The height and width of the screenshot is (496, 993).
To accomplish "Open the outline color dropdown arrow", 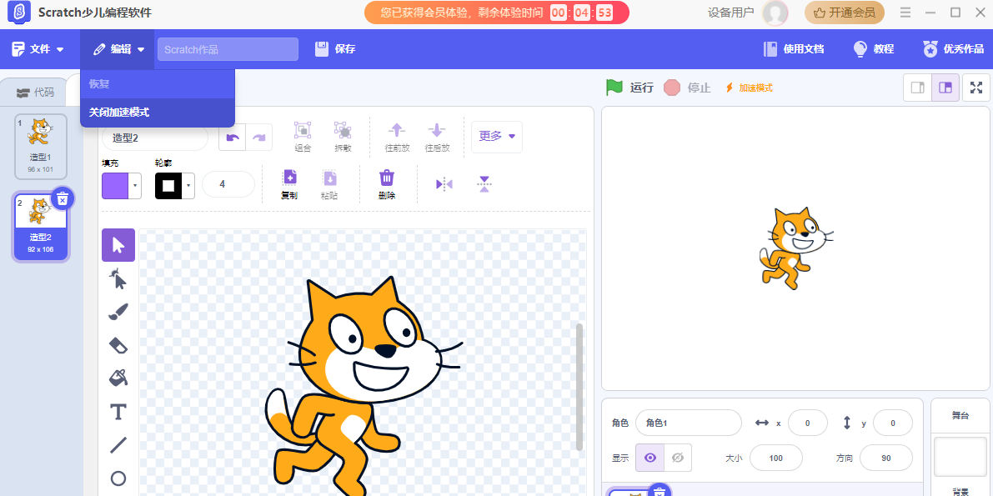I will (189, 185).
